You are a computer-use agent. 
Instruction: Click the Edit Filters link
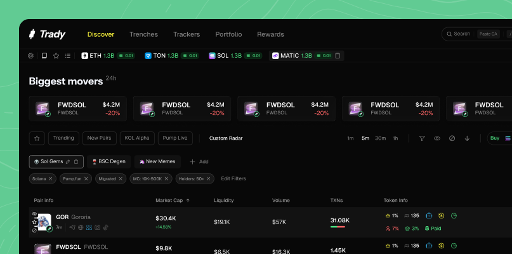pos(233,179)
